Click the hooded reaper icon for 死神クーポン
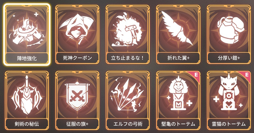 77,29
